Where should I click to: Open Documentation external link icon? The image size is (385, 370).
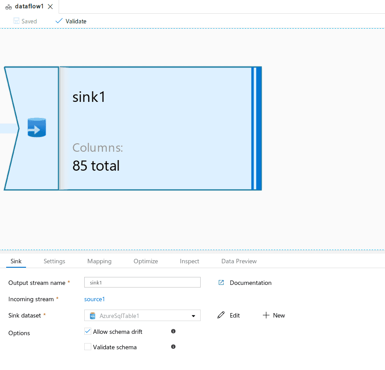pyautogui.click(x=221, y=283)
